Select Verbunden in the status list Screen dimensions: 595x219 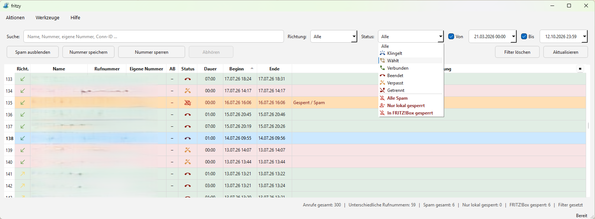(411, 68)
